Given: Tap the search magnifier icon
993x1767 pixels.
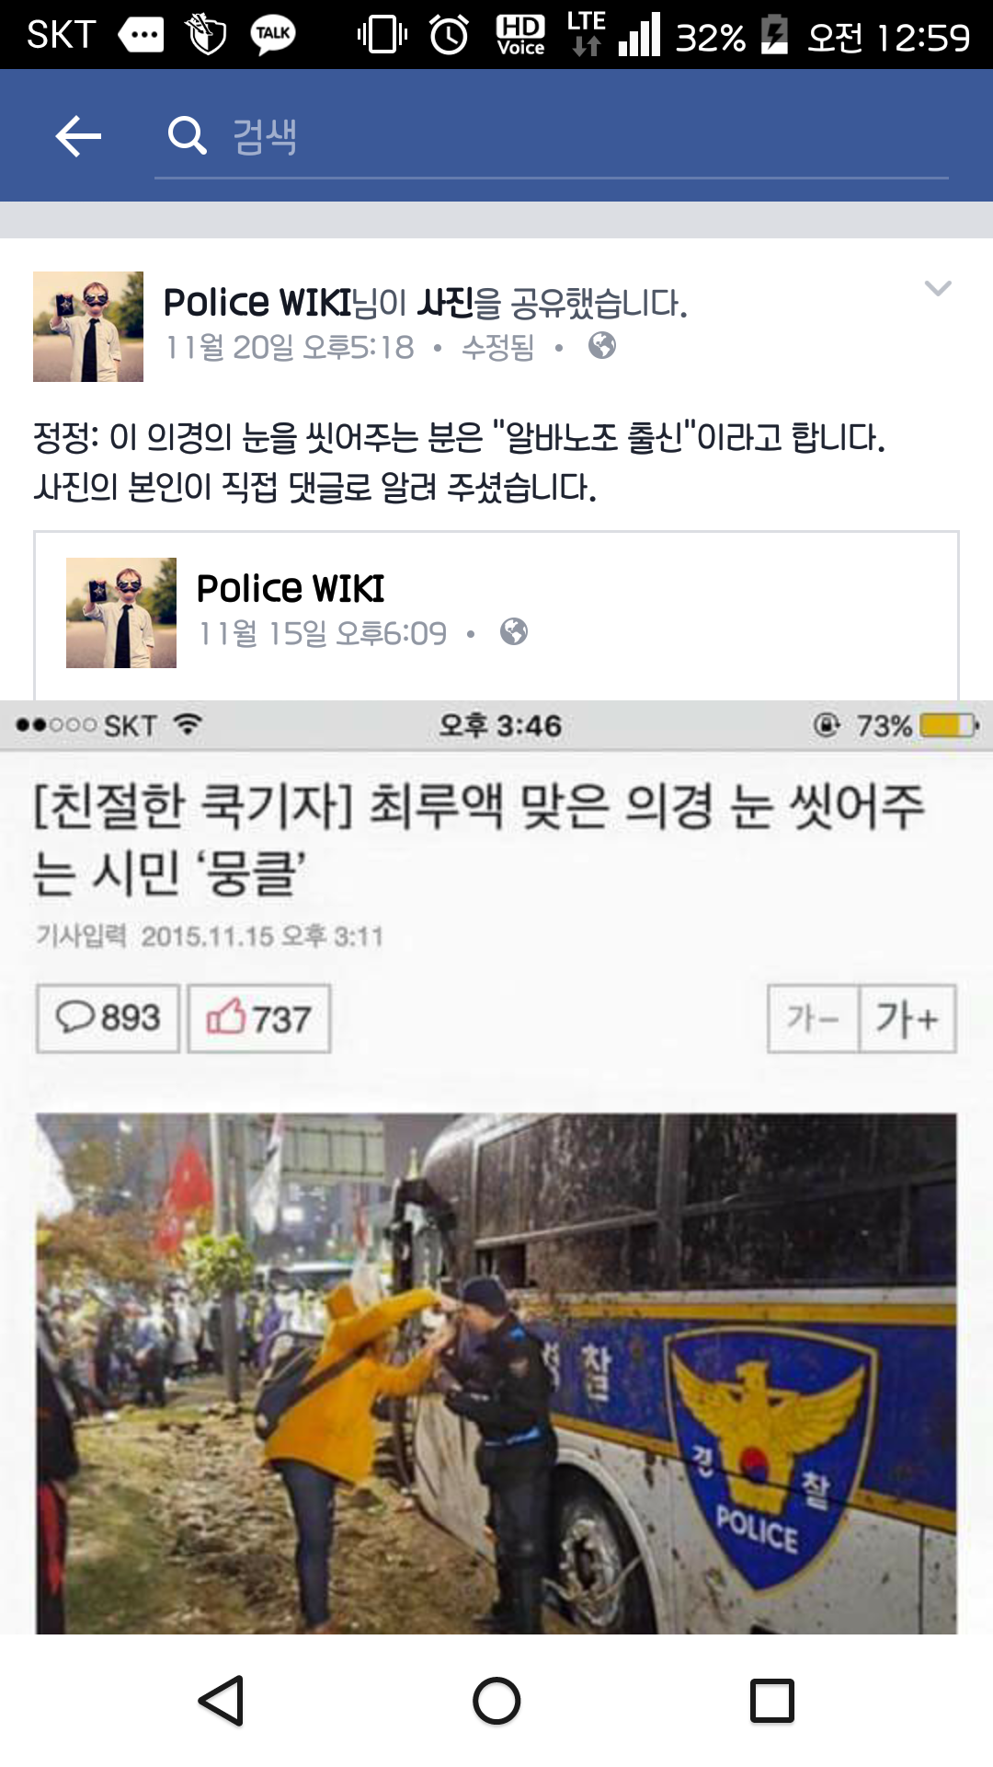Looking at the screenshot, I should coord(187,135).
